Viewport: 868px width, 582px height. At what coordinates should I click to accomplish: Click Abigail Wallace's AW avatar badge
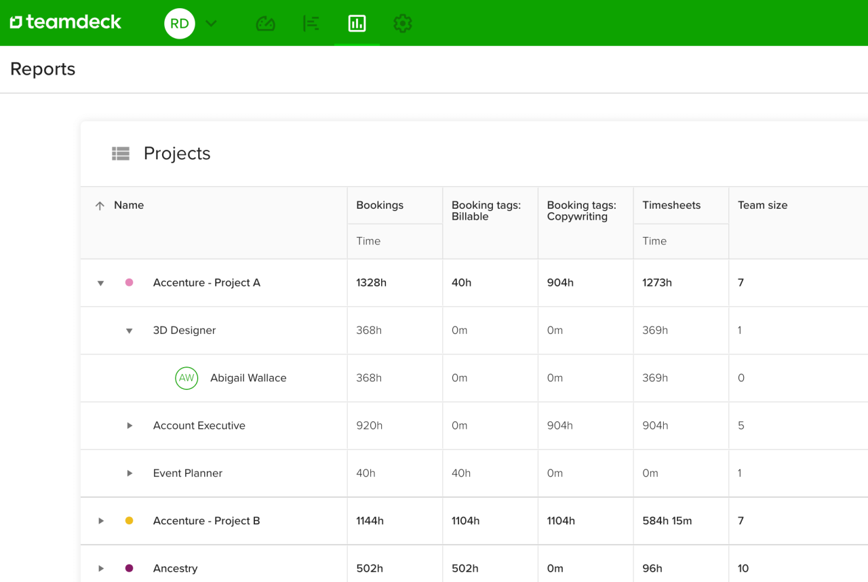point(186,378)
